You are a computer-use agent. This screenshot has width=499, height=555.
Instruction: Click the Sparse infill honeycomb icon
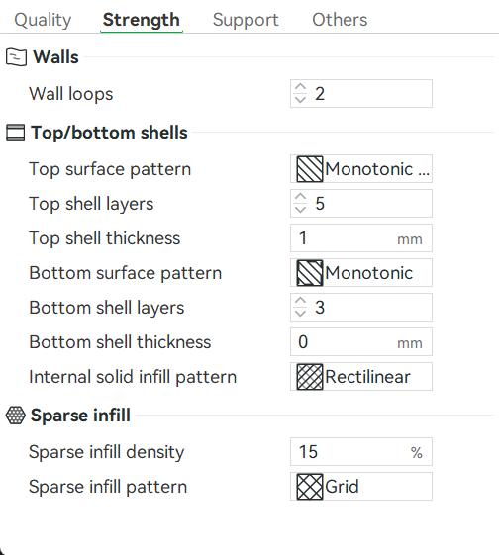click(x=16, y=415)
